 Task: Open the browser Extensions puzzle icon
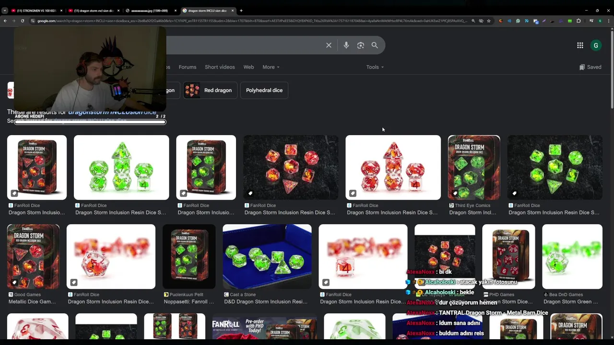579,21
